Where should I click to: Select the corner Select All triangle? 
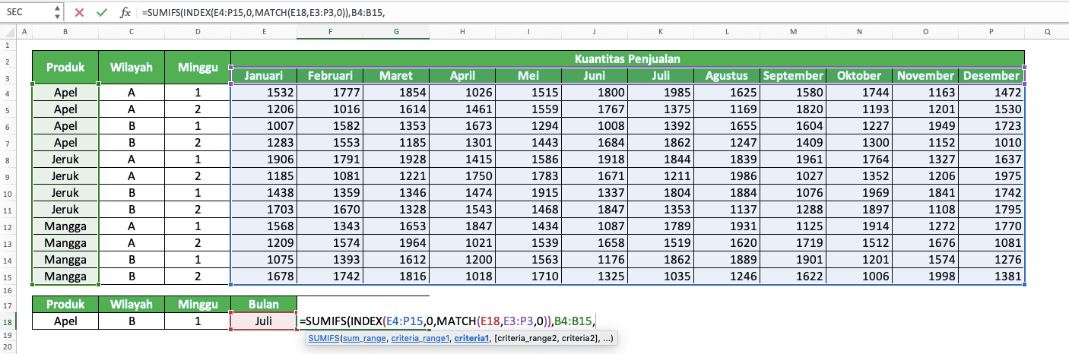pos(8,32)
